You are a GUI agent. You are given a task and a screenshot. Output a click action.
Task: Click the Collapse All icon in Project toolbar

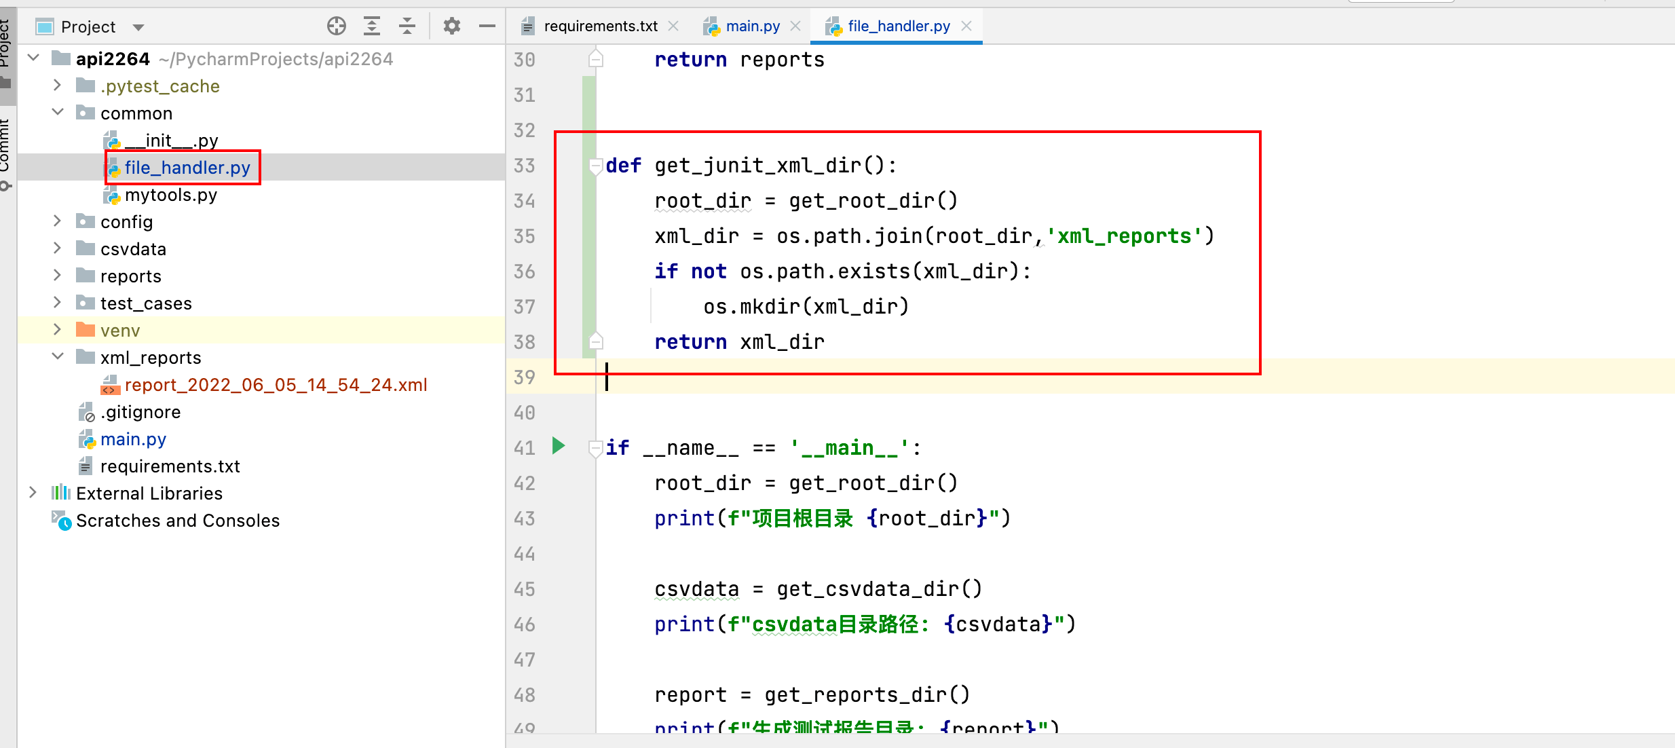point(407,26)
